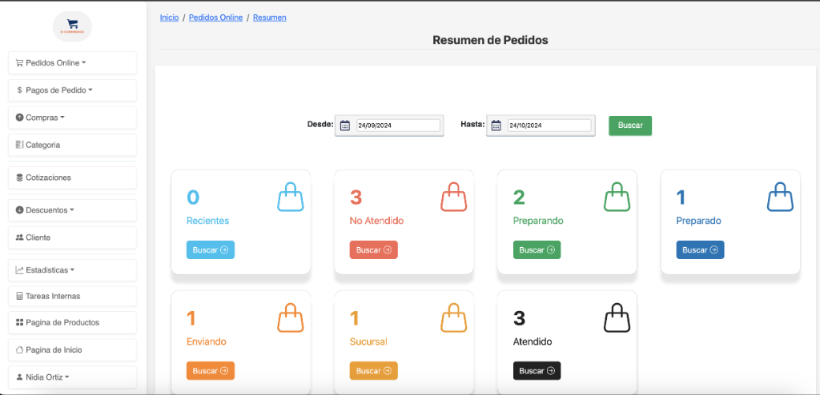Click the yellow Sucursal bag icon
The height and width of the screenshot is (395, 820).
tap(453, 317)
